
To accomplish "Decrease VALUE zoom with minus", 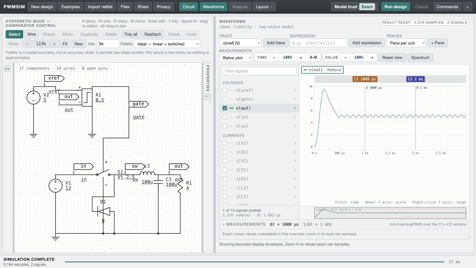I will [x=345, y=57].
